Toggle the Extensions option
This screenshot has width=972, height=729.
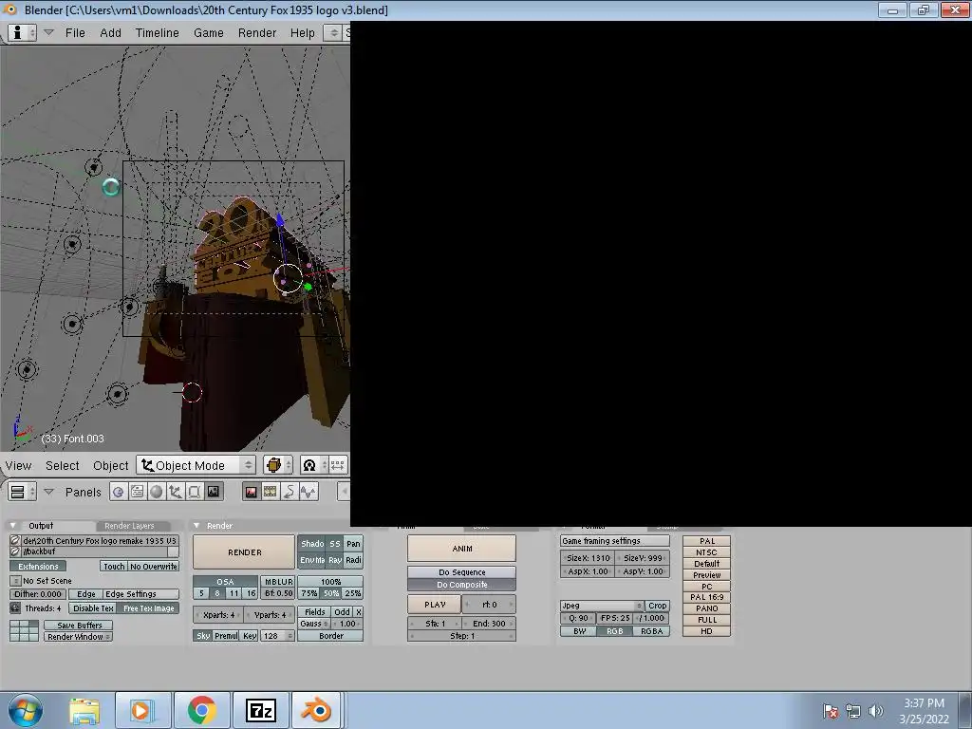coord(38,566)
